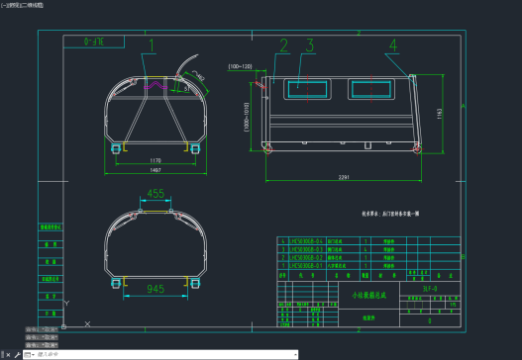Select the 51 dimension text
Viewport: 522px width, 360px height.
point(187,89)
